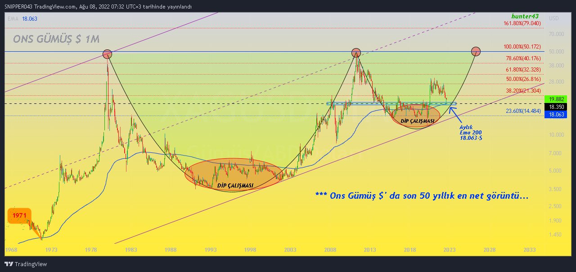This screenshot has width=576, height=272.
Task: Click the green hunter43 label
Action: tap(525, 16)
